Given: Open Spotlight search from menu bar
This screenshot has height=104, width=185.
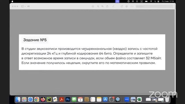Looking at the screenshot, I should coord(155,1).
